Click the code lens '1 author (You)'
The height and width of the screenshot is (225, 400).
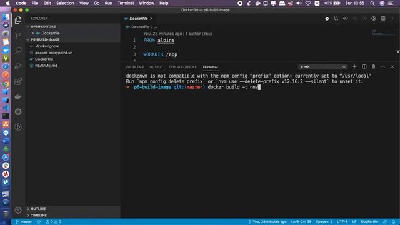click(x=199, y=34)
